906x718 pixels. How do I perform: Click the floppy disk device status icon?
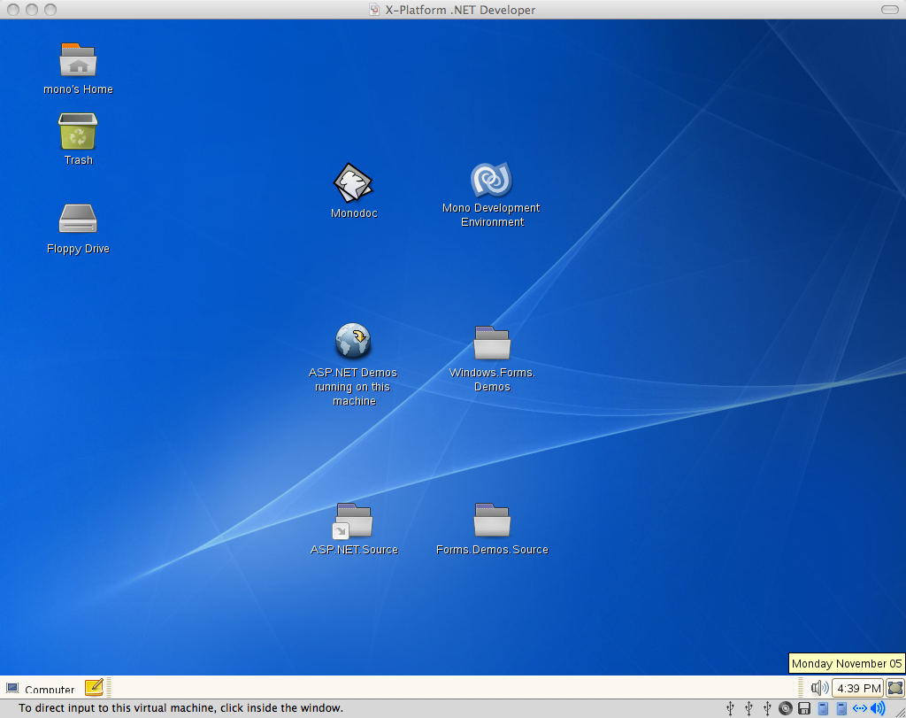(x=803, y=708)
